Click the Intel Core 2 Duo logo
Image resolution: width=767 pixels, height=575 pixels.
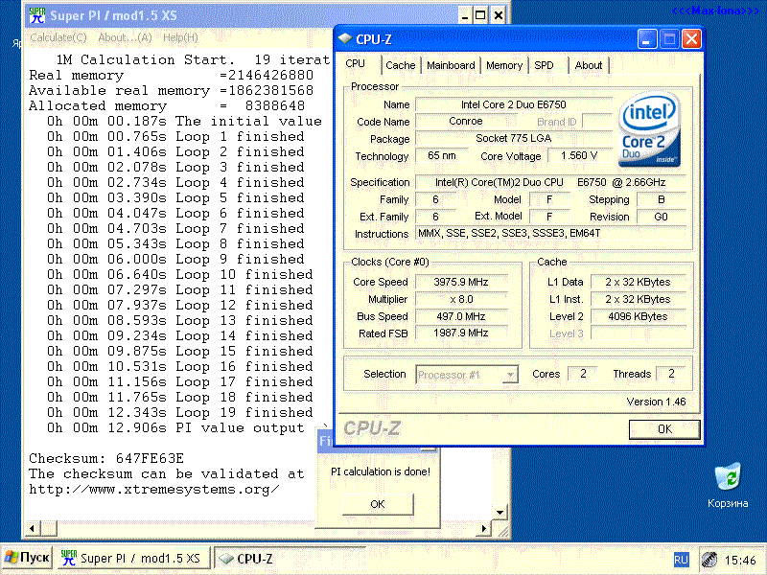pyautogui.click(x=649, y=129)
